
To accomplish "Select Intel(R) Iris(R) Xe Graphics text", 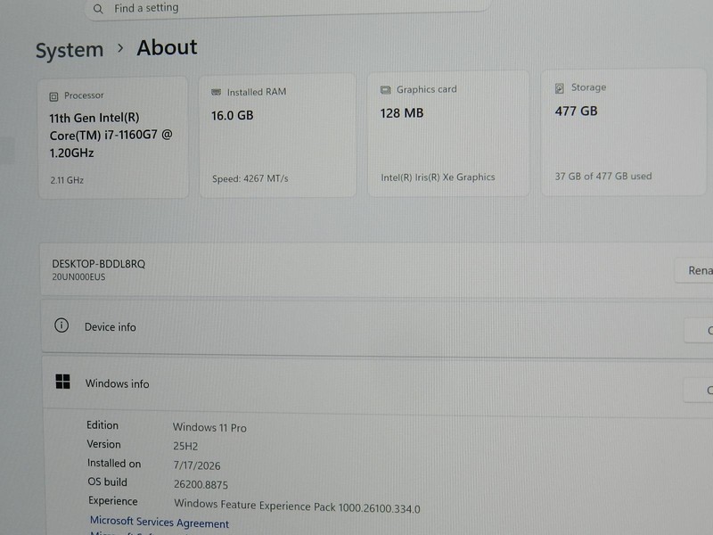I will pyautogui.click(x=438, y=177).
